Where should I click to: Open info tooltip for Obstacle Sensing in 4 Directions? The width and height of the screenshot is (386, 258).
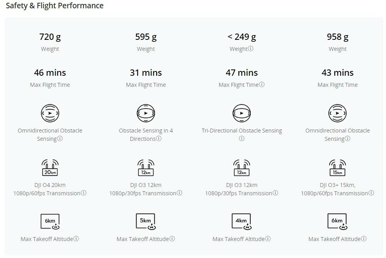point(159,138)
